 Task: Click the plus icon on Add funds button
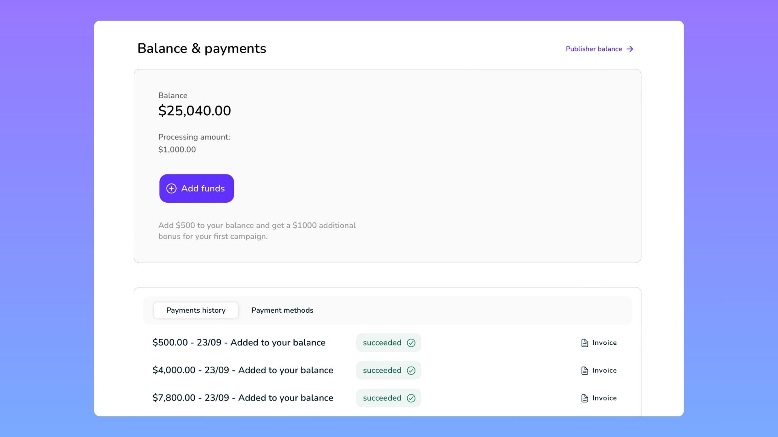[171, 189]
